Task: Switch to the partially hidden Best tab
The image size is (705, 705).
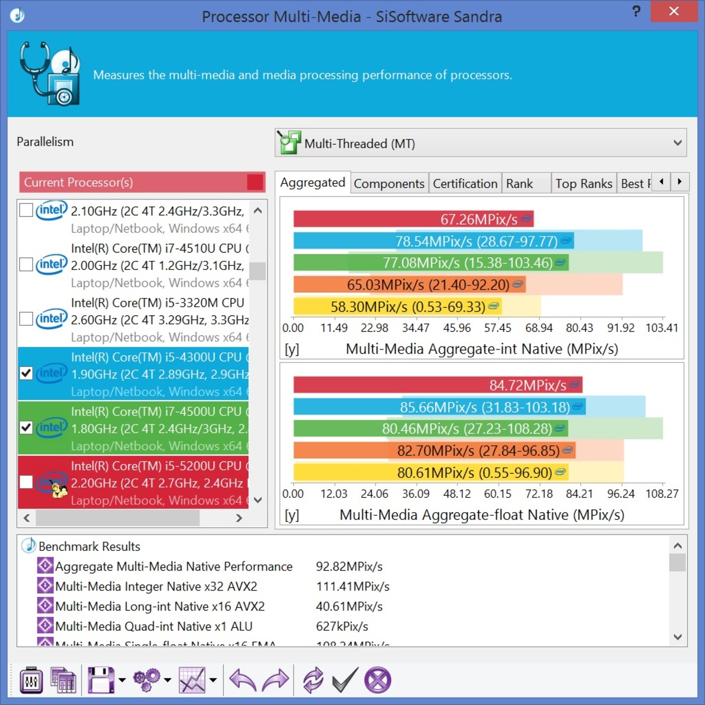Action: (x=634, y=183)
